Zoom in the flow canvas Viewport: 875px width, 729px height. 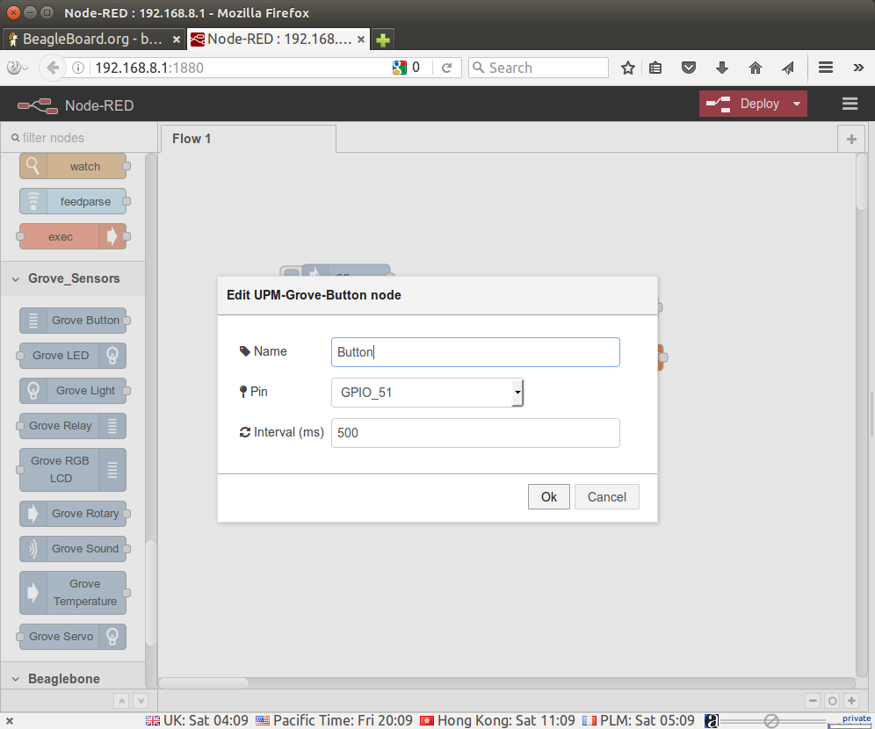(851, 701)
